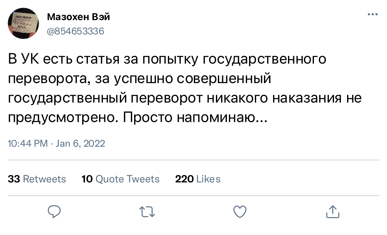Show the 10 Quote Tweets
387x235 pixels.
(x=120, y=179)
